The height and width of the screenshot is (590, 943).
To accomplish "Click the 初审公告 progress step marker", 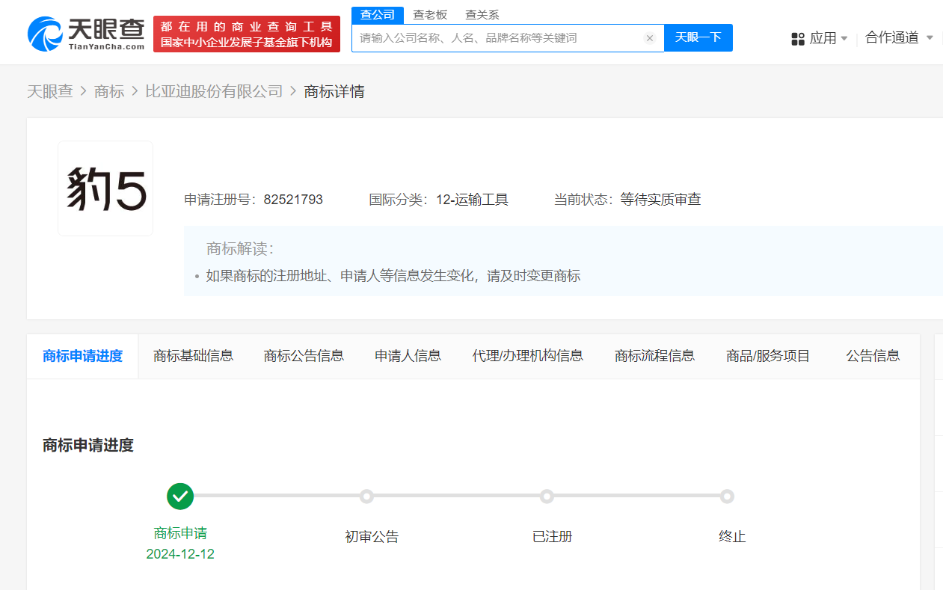I will (366, 497).
